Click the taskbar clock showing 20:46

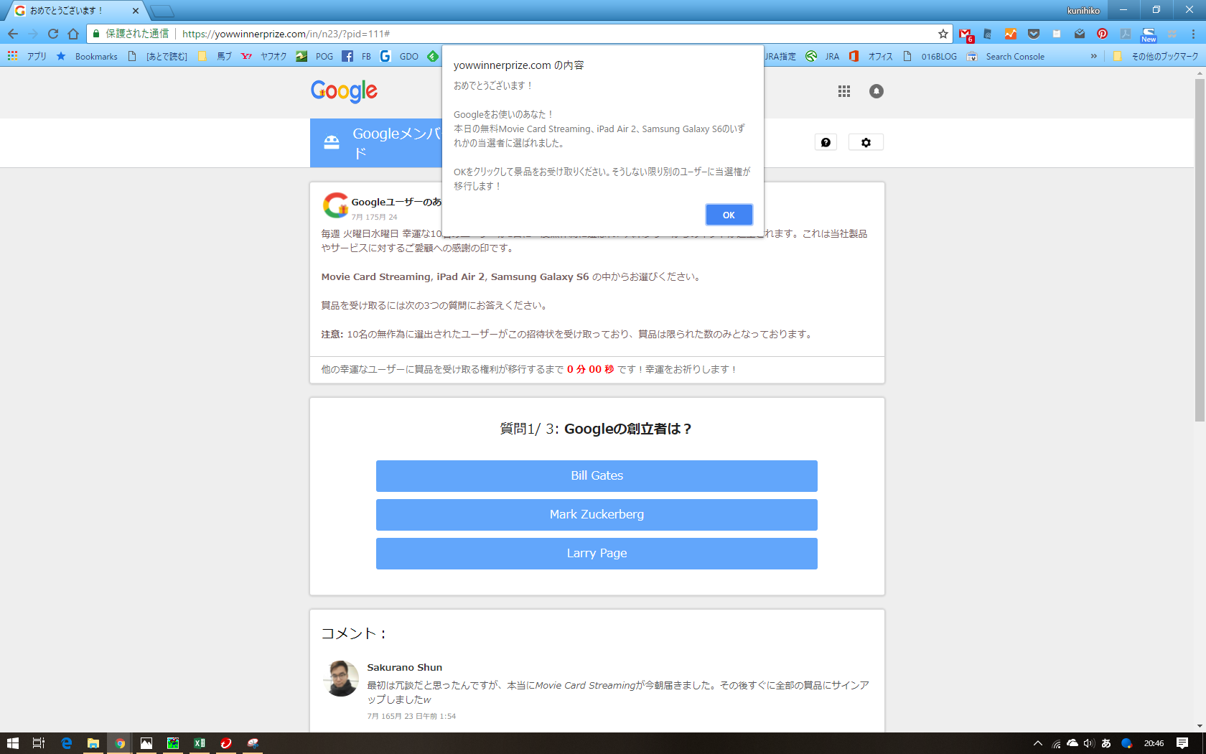tap(1154, 743)
